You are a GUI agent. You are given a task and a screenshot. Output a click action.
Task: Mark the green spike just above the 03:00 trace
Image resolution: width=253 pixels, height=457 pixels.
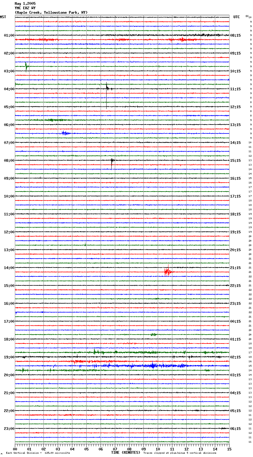tap(26, 67)
